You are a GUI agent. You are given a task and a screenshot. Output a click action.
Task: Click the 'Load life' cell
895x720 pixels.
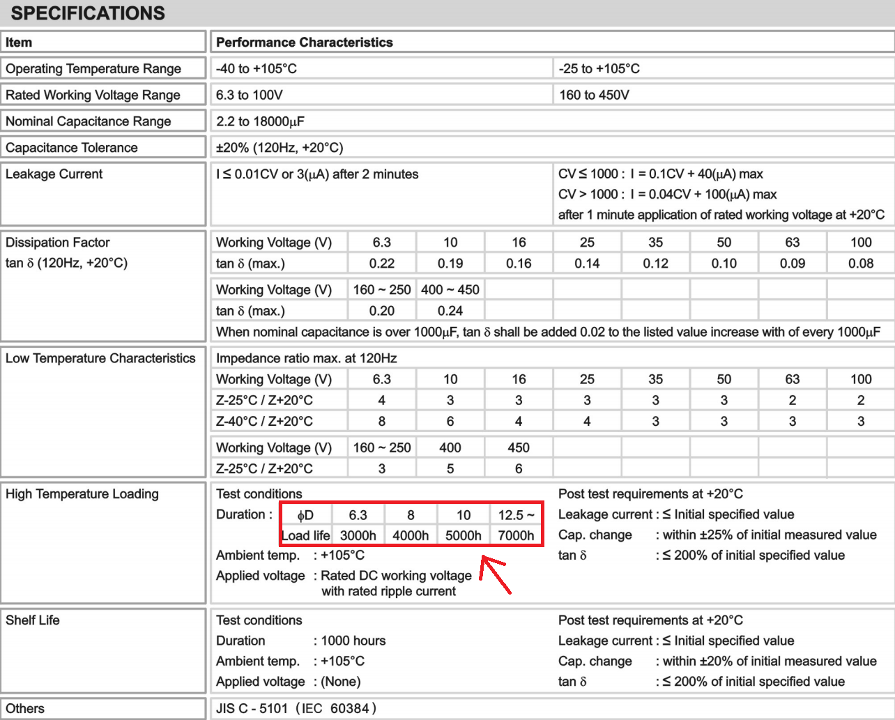[305, 535]
